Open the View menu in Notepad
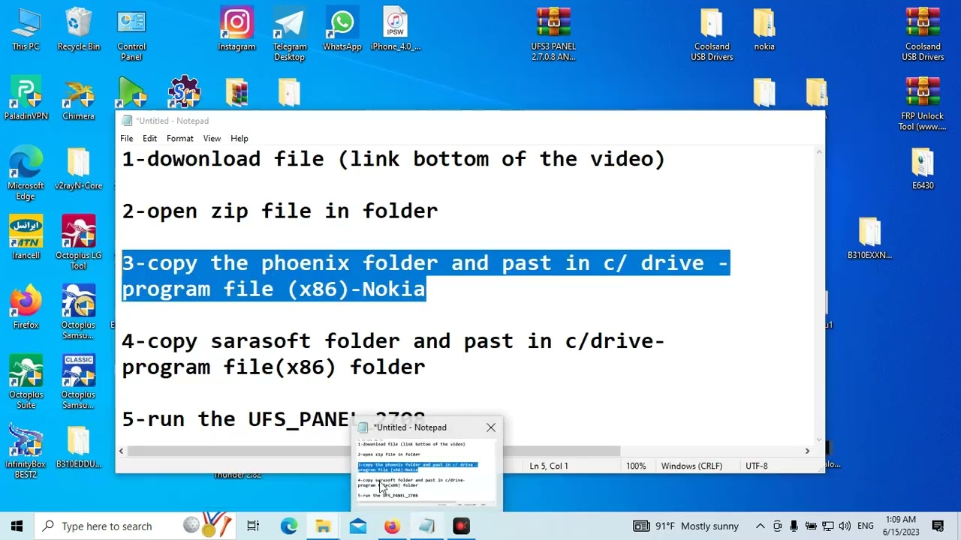 [212, 139]
